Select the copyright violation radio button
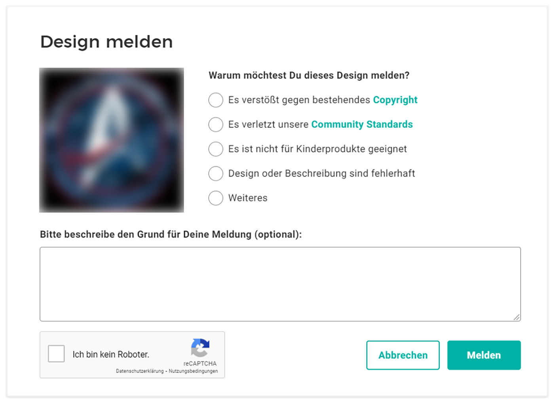Viewport: 554px width, 403px height. (x=216, y=100)
